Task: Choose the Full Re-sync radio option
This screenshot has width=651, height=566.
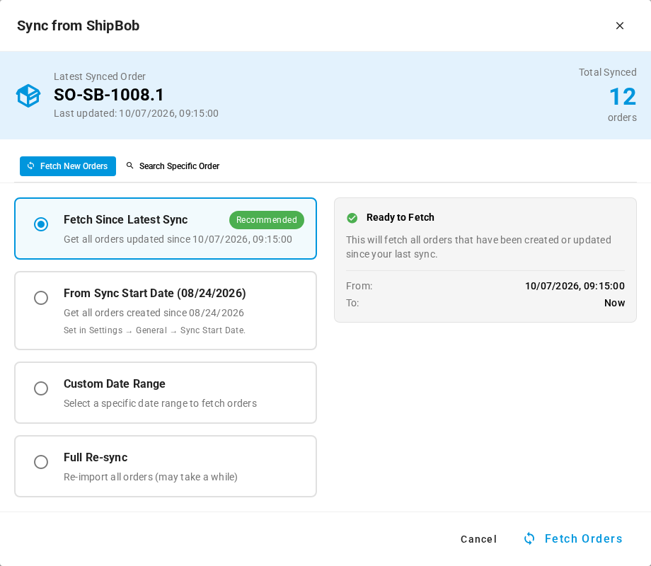Action: pyautogui.click(x=41, y=462)
